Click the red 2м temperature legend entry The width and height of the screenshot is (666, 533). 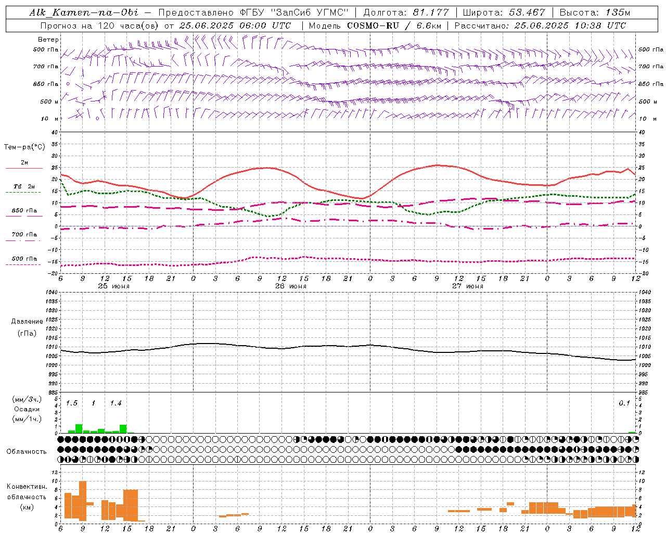coord(24,164)
